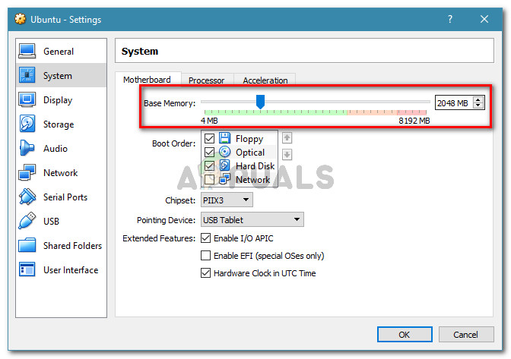
Task: Click the Base Memory slider handle
Action: click(x=260, y=102)
